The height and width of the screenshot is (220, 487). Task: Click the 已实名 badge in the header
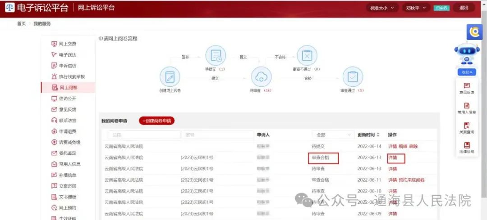click(x=441, y=8)
